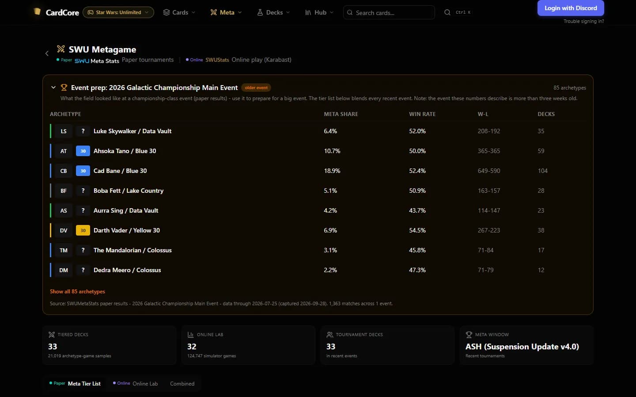Collapse the Event prep section chevron
This screenshot has width=636, height=397.
(53, 87)
